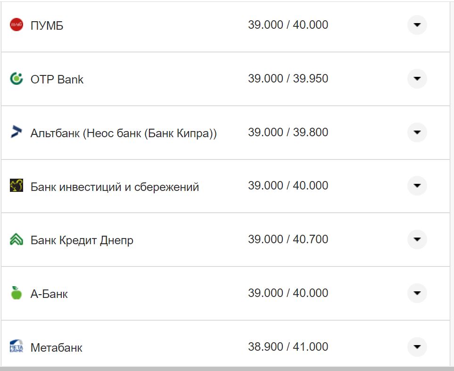Image resolution: width=454 pixels, height=371 pixels.
Task: Expand the А-Банк rate row
Action: coord(417,293)
